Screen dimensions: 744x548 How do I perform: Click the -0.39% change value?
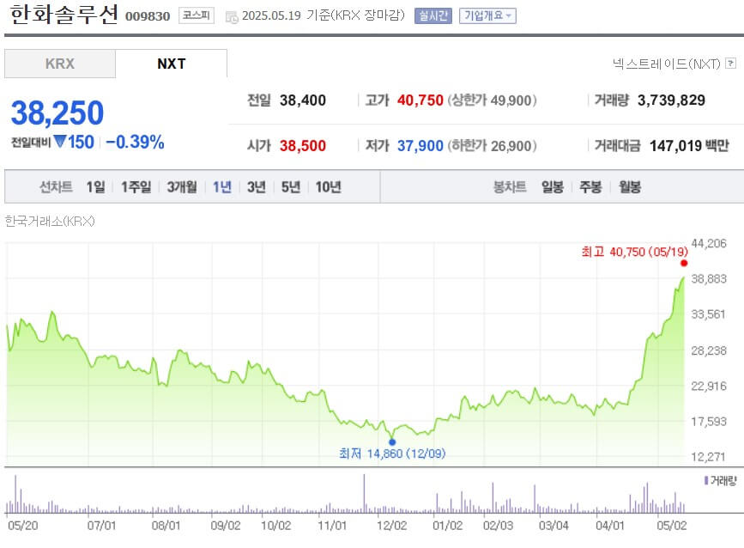click(135, 142)
